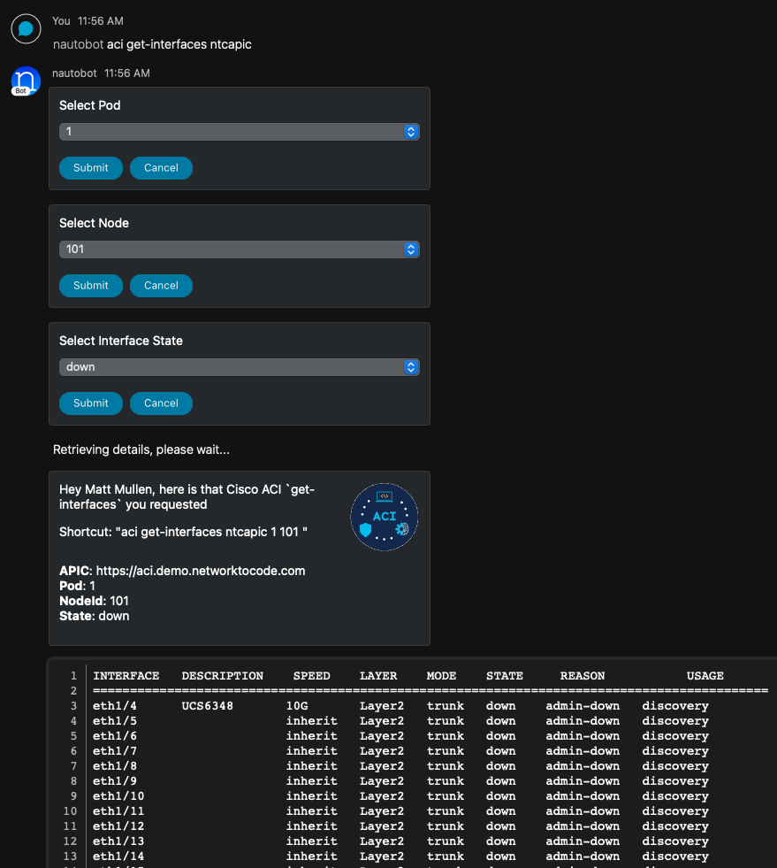Open the Select Pod dropdown
This screenshot has height=868, width=777.
[x=239, y=132]
